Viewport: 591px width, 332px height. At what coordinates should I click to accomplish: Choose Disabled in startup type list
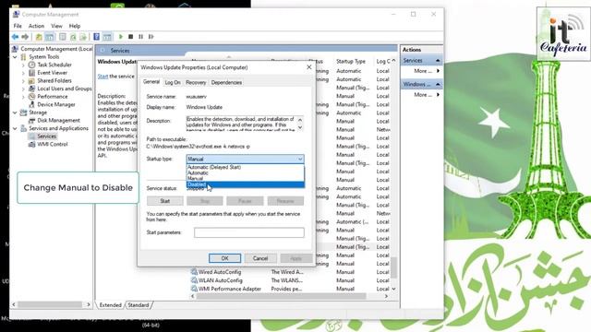pyautogui.click(x=246, y=184)
